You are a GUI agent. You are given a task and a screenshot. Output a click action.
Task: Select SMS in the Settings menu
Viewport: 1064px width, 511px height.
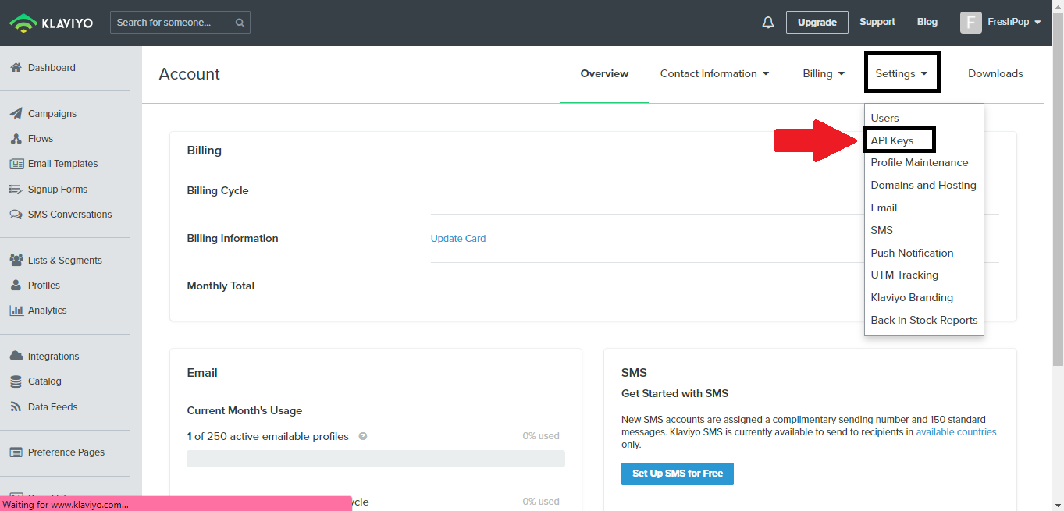click(x=882, y=231)
